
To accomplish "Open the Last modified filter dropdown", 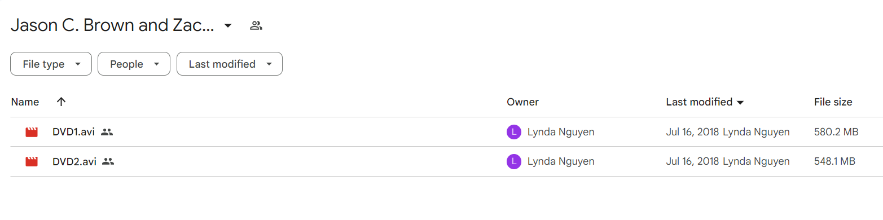I will [230, 64].
